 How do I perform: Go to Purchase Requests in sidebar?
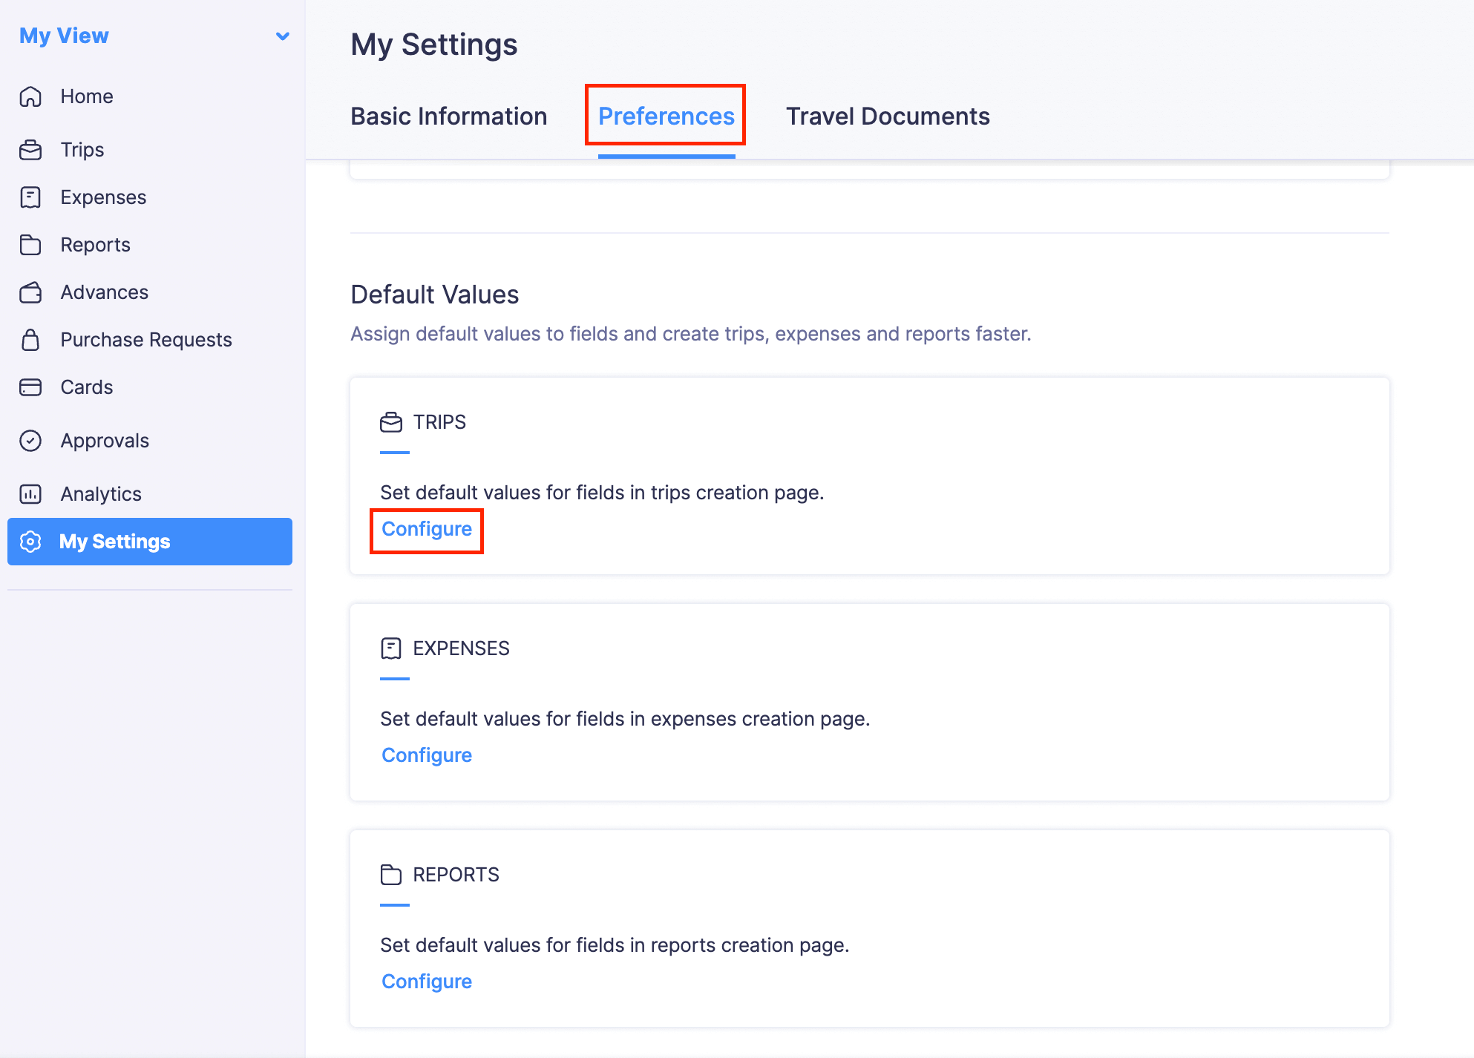(x=146, y=340)
